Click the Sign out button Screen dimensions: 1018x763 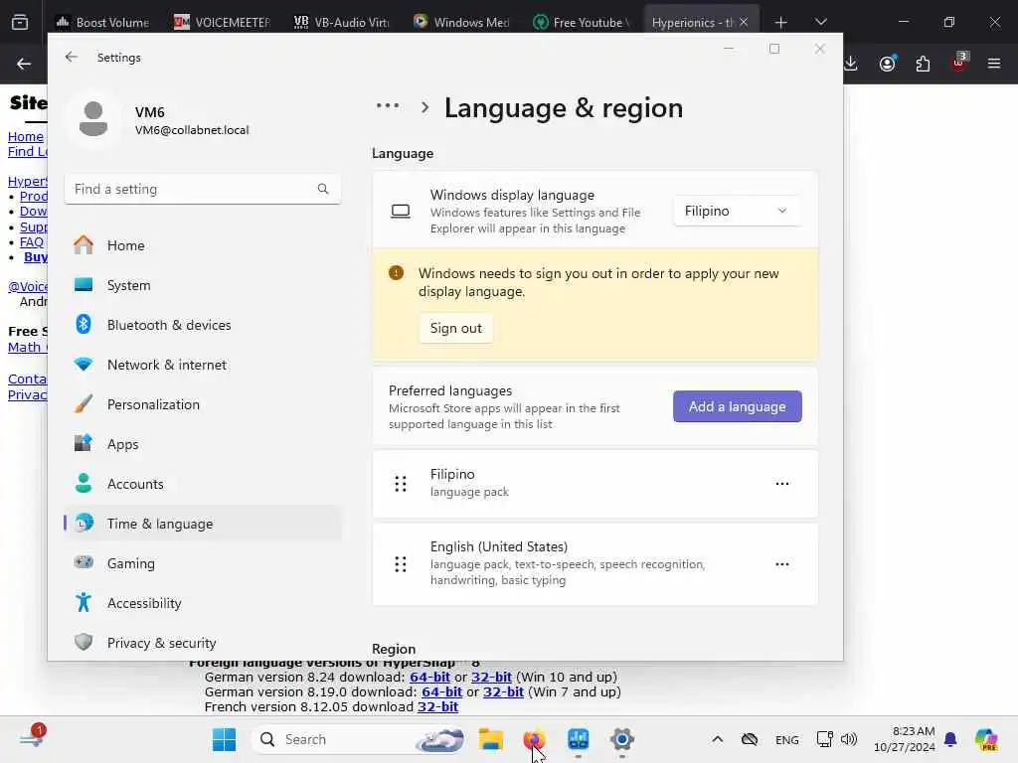[x=455, y=328]
